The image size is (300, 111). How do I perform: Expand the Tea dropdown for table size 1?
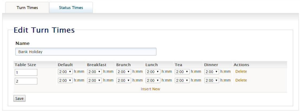(182, 72)
